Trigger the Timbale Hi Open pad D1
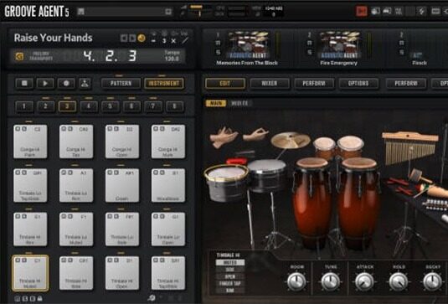 coord(122,273)
